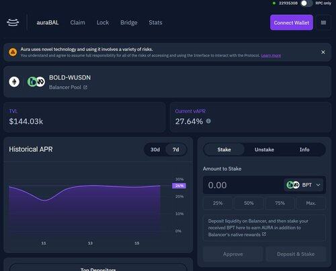
Task: Click the Historical APR heading
Action: (x=31, y=149)
